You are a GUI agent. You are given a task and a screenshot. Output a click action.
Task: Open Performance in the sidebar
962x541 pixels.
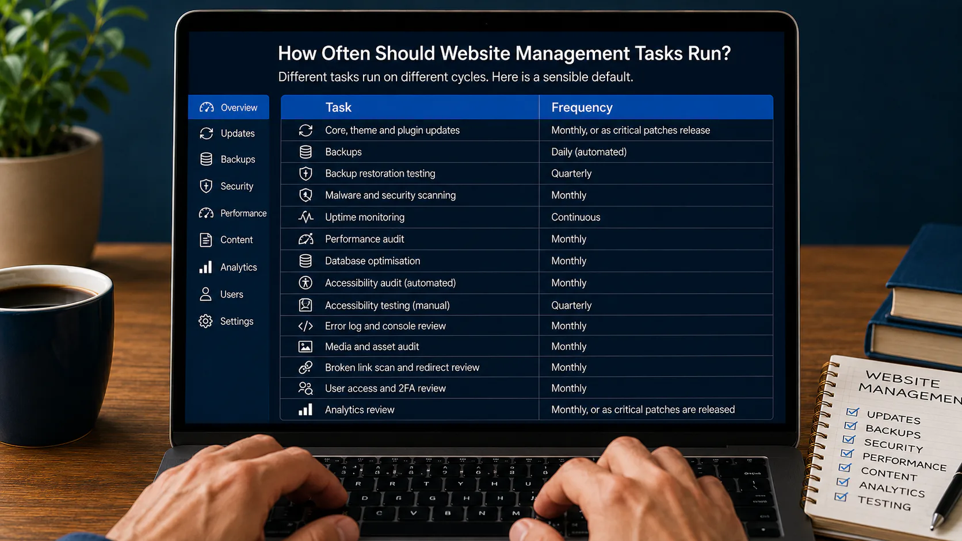228,213
